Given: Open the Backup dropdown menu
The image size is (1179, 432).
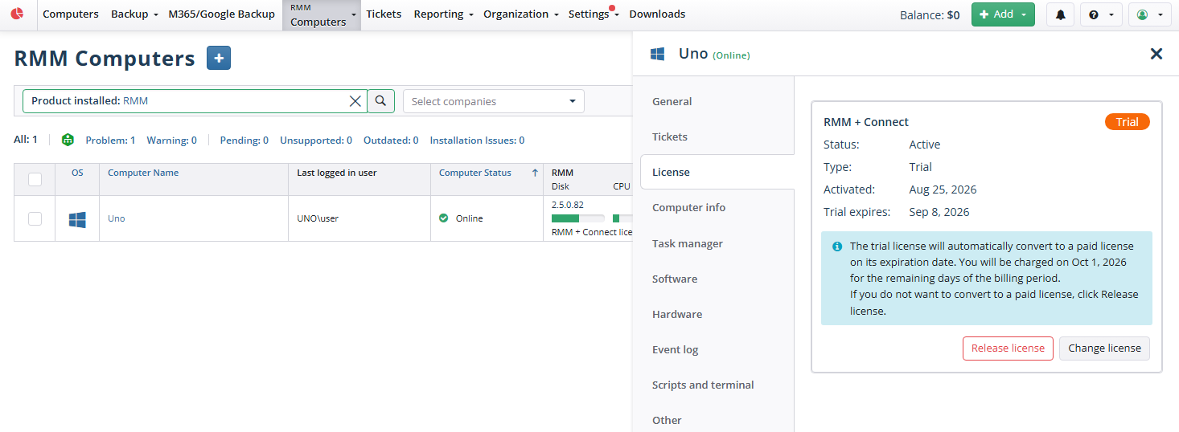Looking at the screenshot, I should [x=134, y=14].
